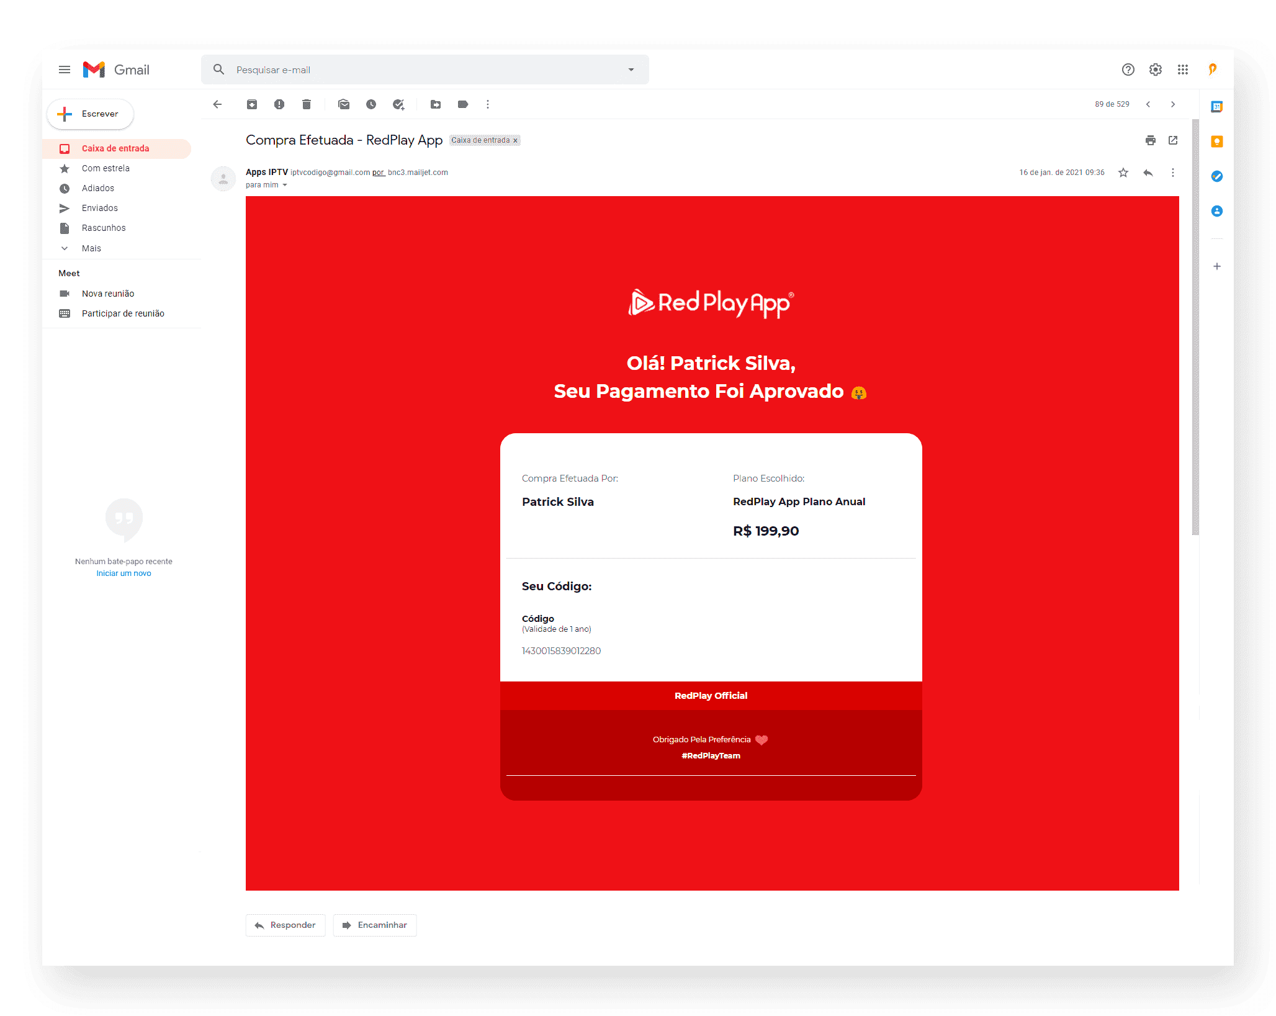This screenshot has width=1276, height=1016.
Task: Open Google apps grid
Action: pyautogui.click(x=1183, y=70)
